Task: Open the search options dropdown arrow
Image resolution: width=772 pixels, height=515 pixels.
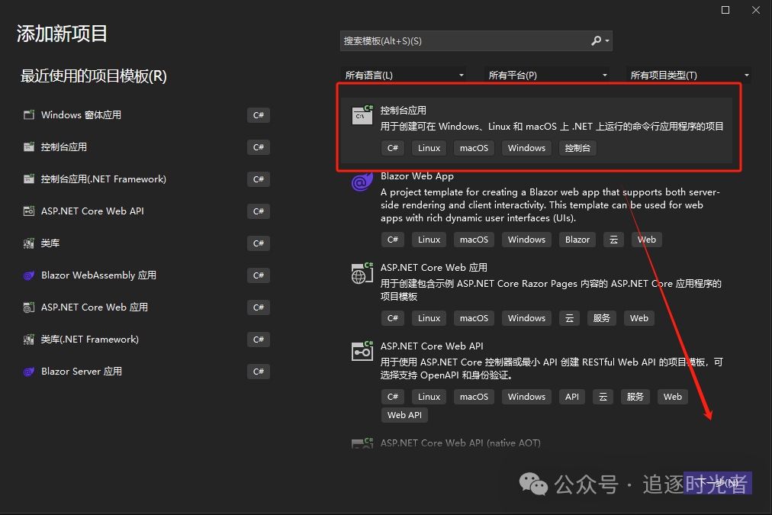Action: 607,41
